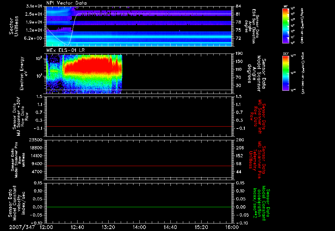
Task: Click the '12:40' time axis label
Action: tap(77, 227)
